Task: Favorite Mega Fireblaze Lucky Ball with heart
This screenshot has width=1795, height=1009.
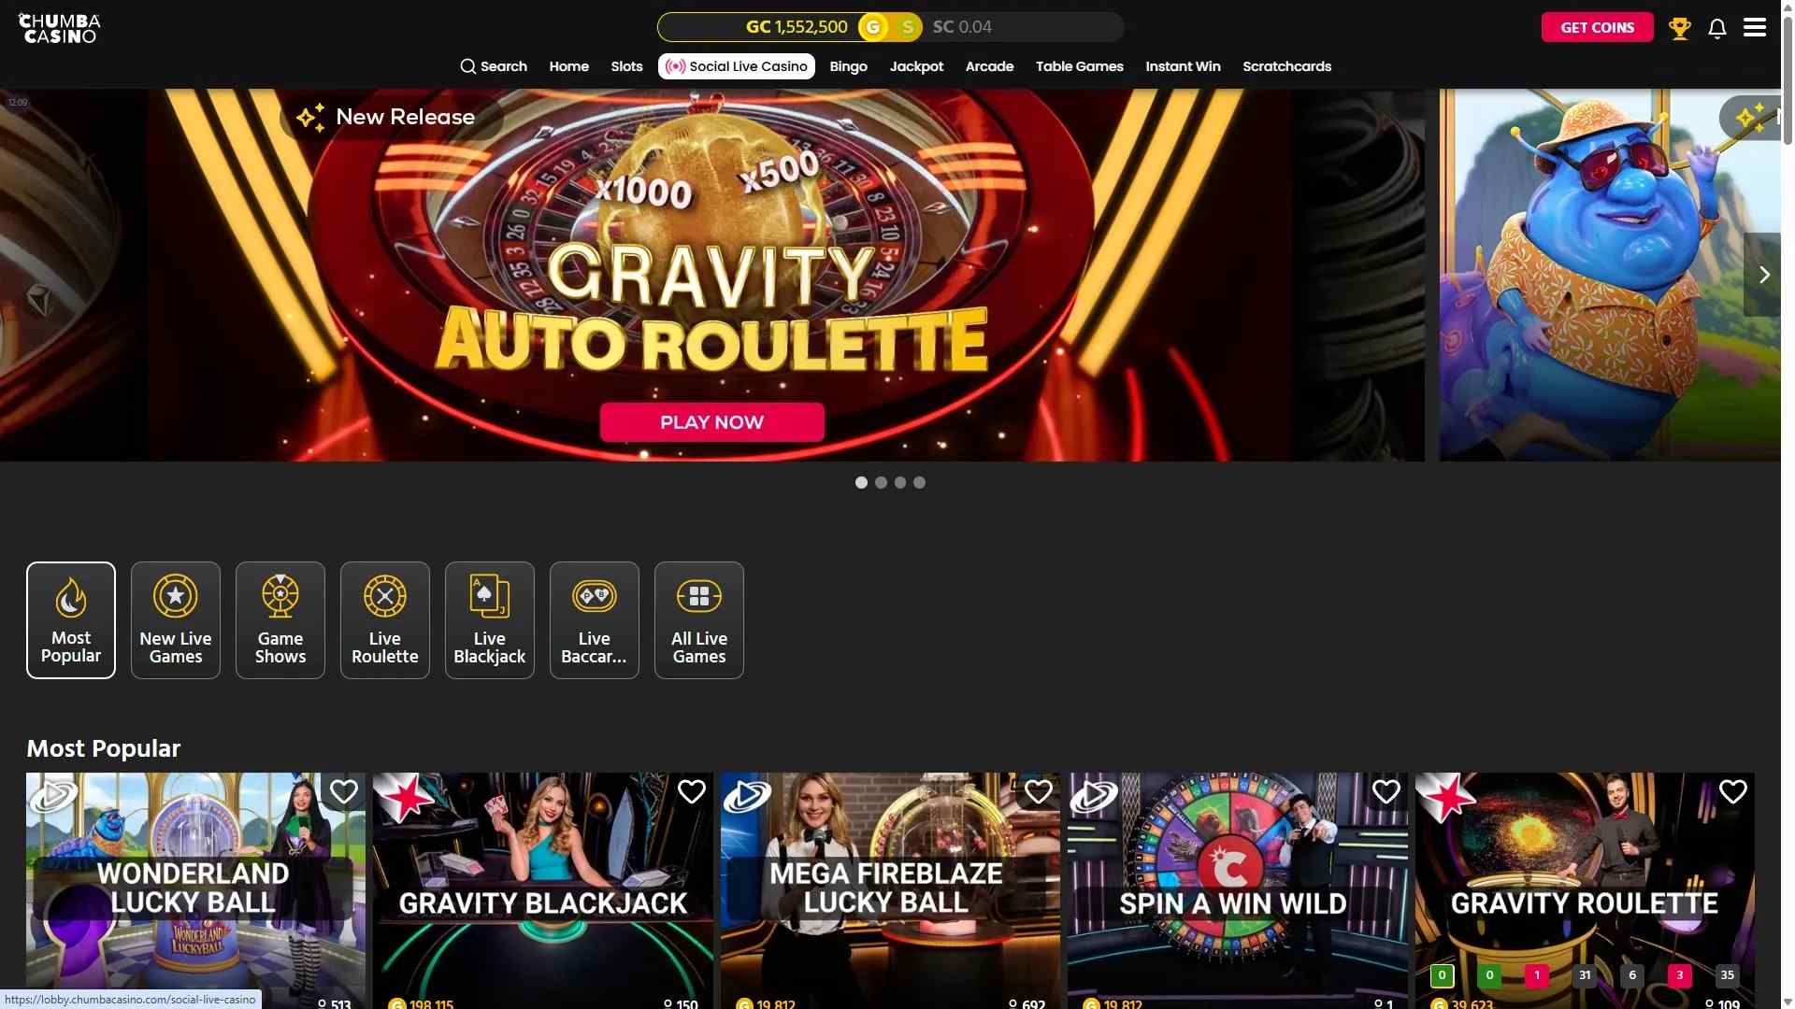Action: click(1039, 791)
